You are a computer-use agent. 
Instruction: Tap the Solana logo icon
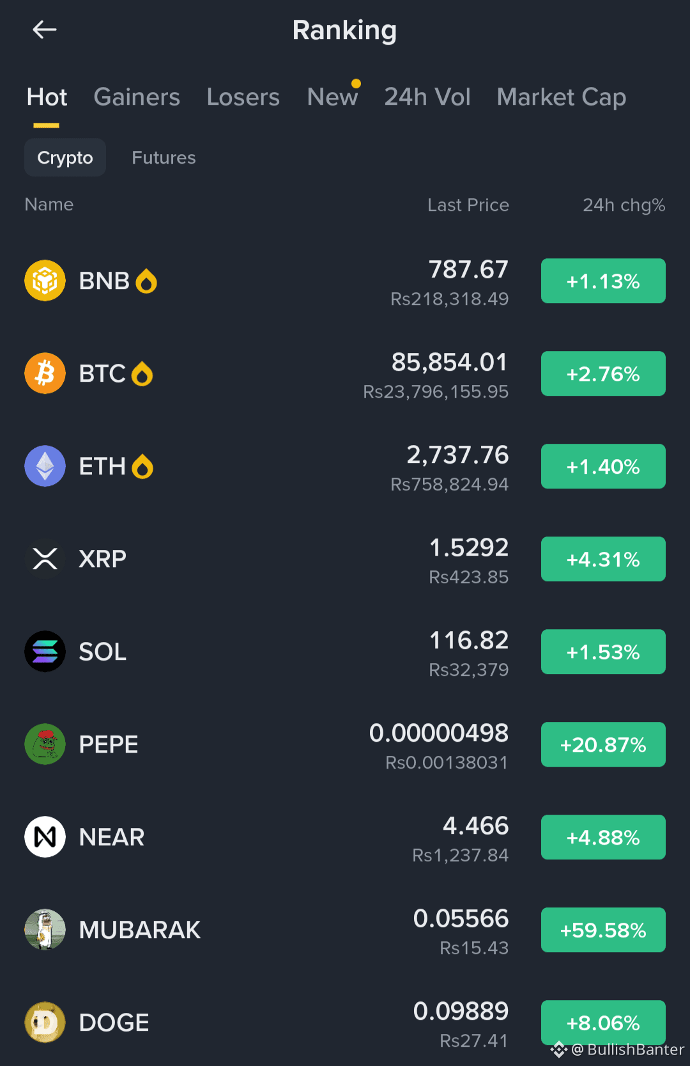(x=45, y=652)
